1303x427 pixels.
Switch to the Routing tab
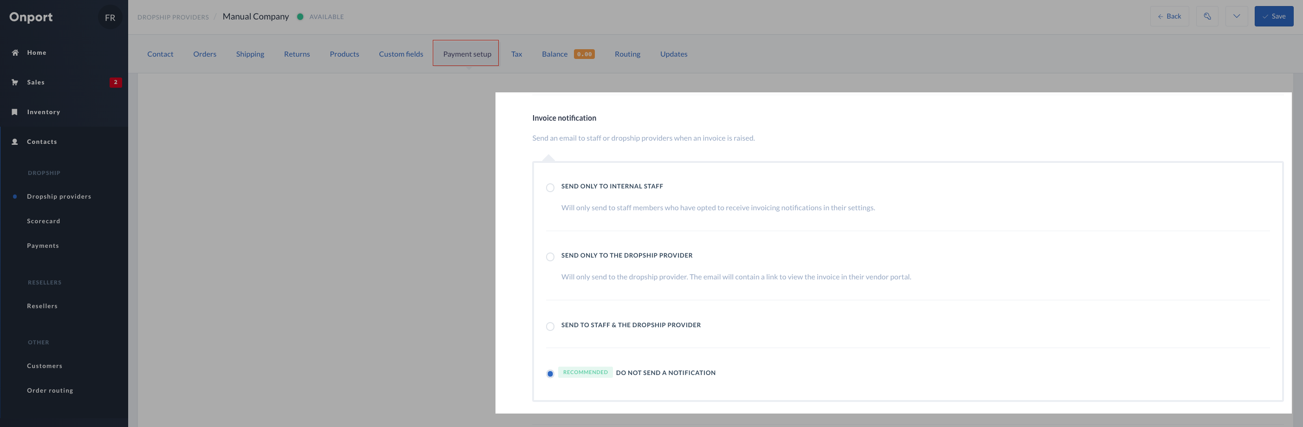[627, 54]
